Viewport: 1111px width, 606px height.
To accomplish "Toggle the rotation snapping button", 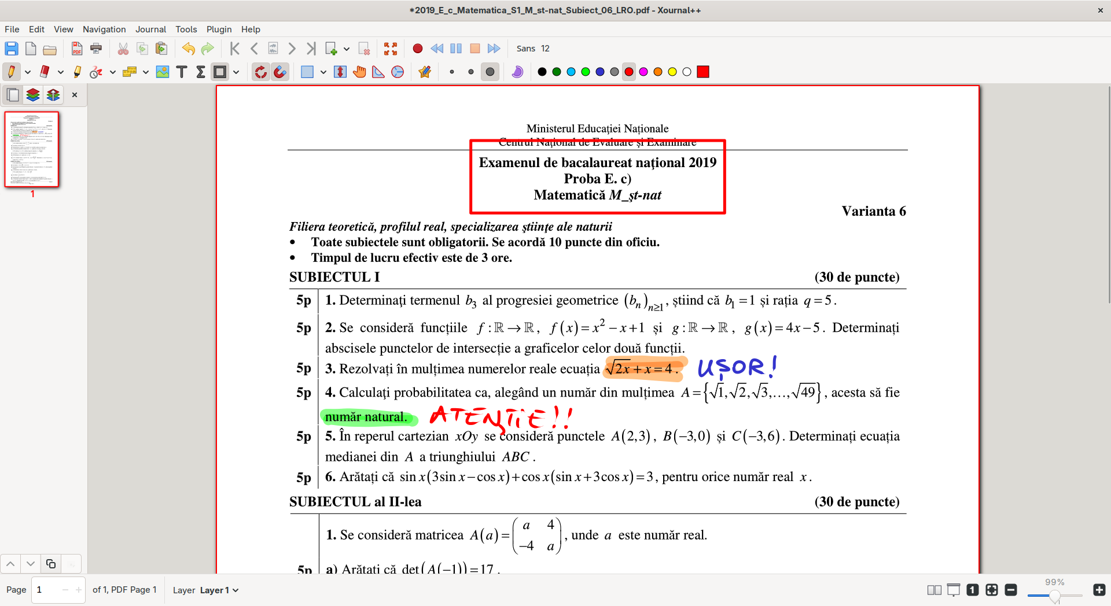I will (x=261, y=72).
